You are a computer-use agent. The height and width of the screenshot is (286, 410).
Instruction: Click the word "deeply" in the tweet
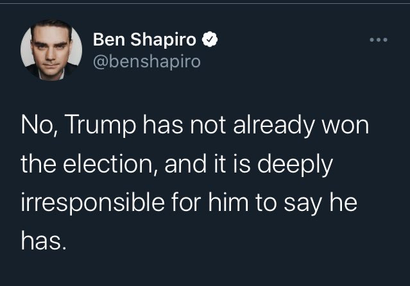click(x=295, y=165)
